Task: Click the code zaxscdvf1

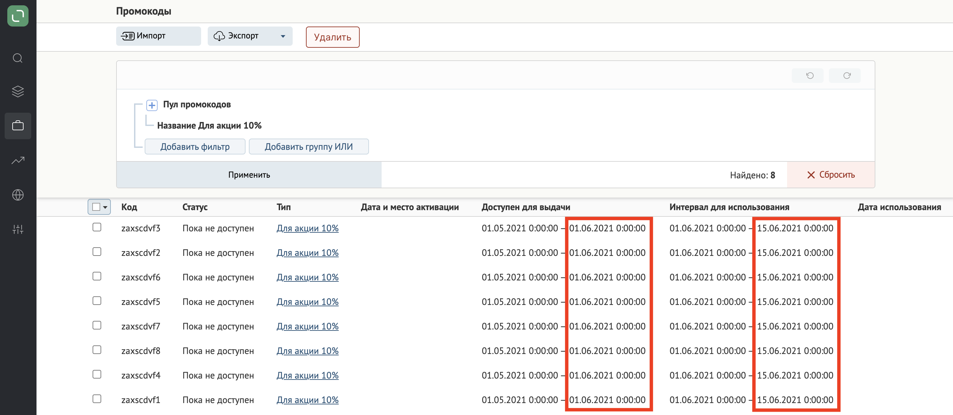Action: (x=141, y=400)
